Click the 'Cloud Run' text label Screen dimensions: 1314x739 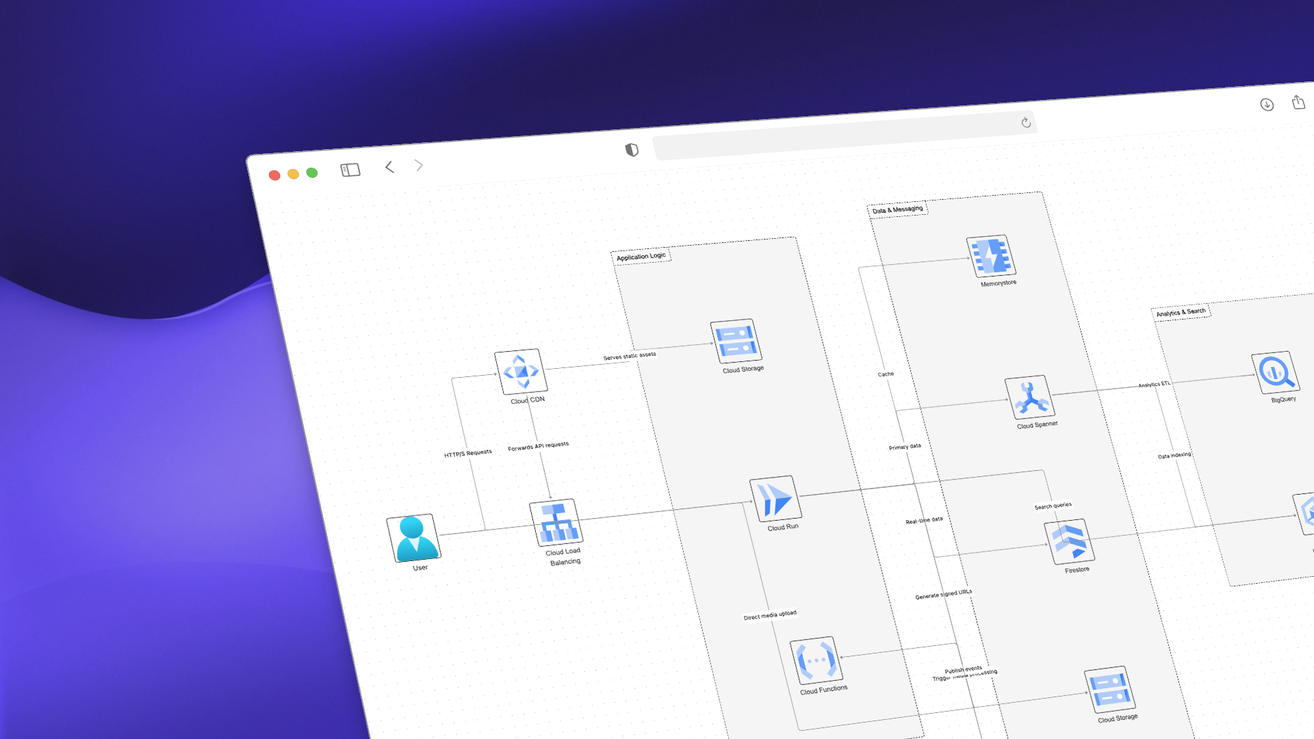click(783, 528)
